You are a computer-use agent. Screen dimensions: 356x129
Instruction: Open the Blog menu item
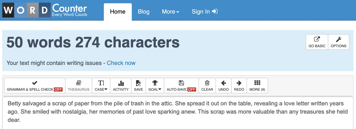pos(144,12)
